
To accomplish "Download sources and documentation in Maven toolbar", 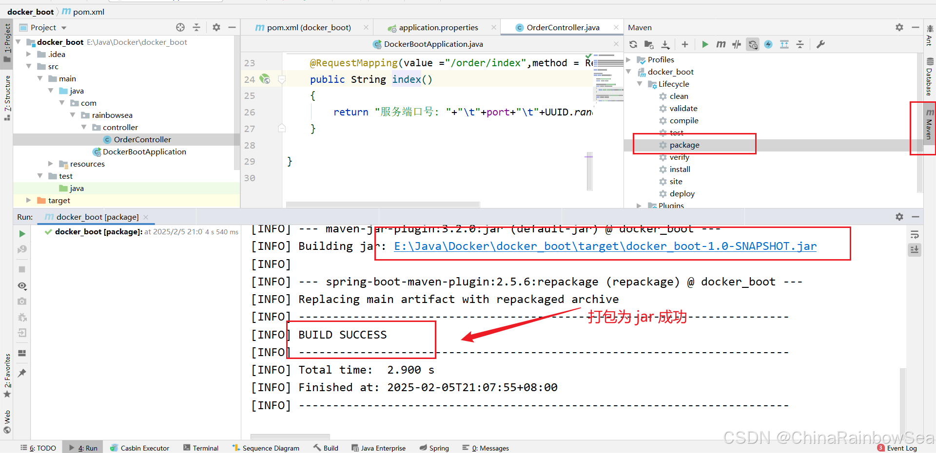I will 665,44.
